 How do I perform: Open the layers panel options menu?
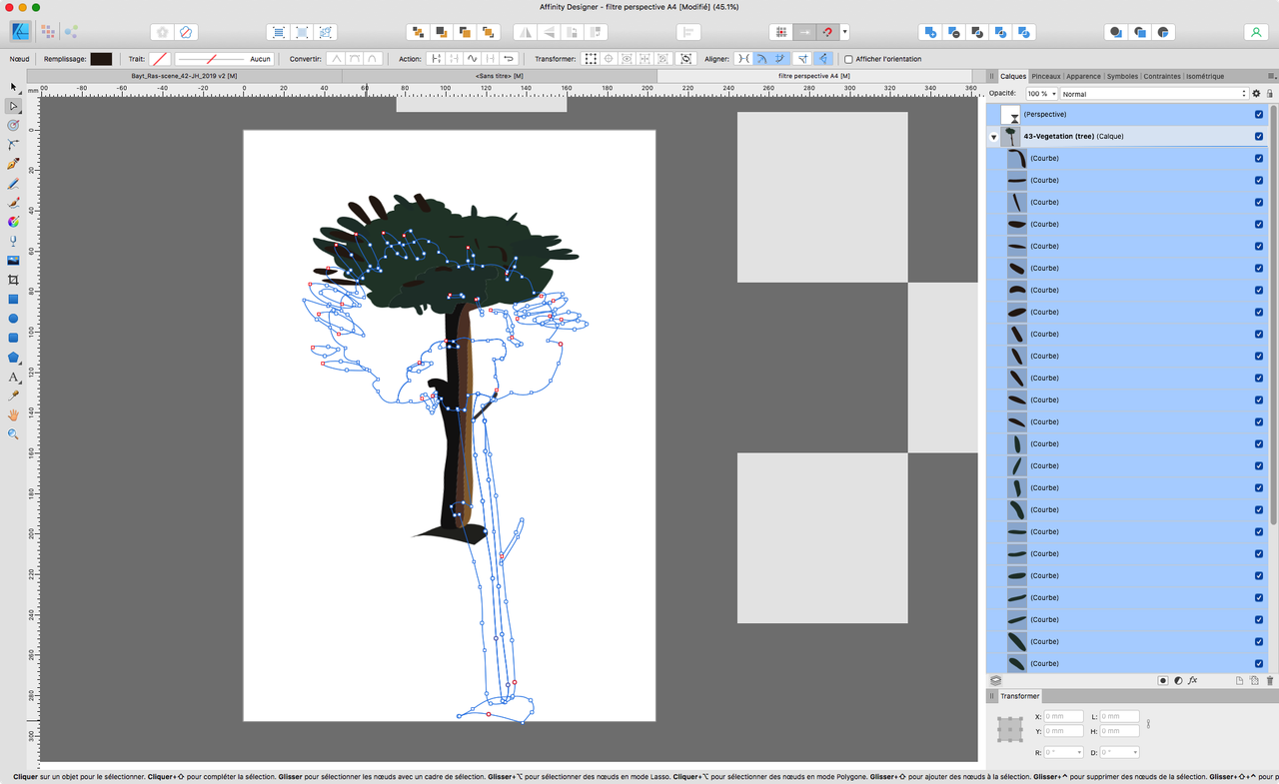coord(1271,76)
